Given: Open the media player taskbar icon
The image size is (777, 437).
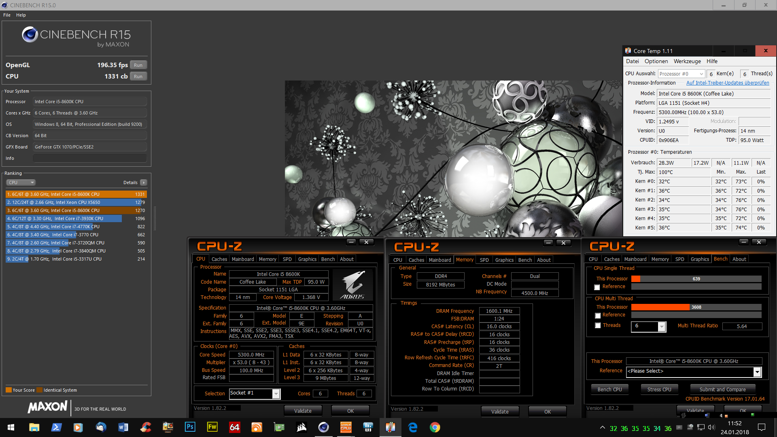Looking at the screenshot, I should 78,427.
